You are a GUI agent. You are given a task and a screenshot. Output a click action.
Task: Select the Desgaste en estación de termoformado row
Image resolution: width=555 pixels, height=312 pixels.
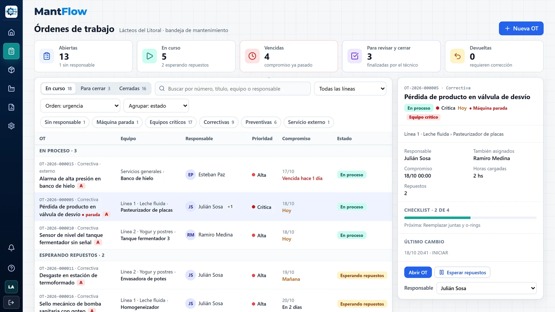coord(213,275)
